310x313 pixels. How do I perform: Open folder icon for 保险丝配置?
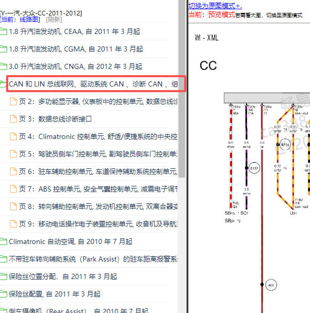click(x=4, y=294)
